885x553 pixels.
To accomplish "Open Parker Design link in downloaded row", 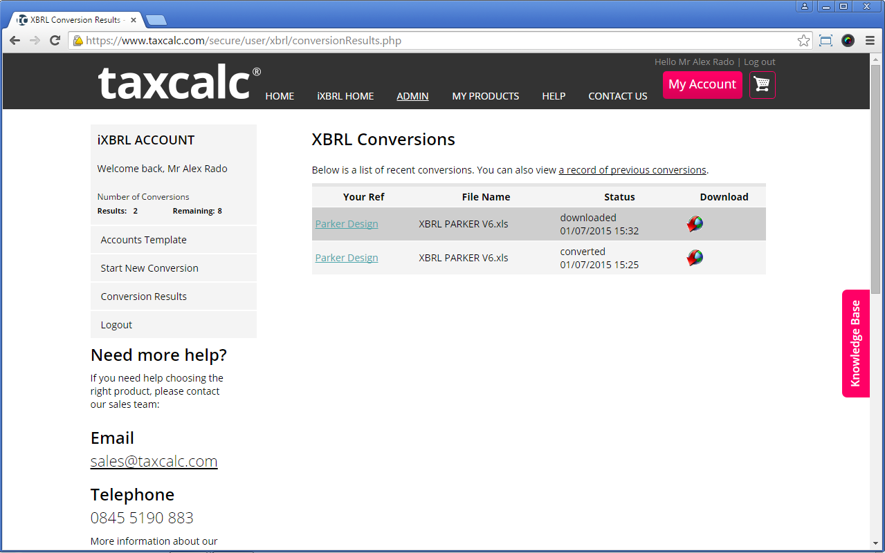I will (347, 224).
